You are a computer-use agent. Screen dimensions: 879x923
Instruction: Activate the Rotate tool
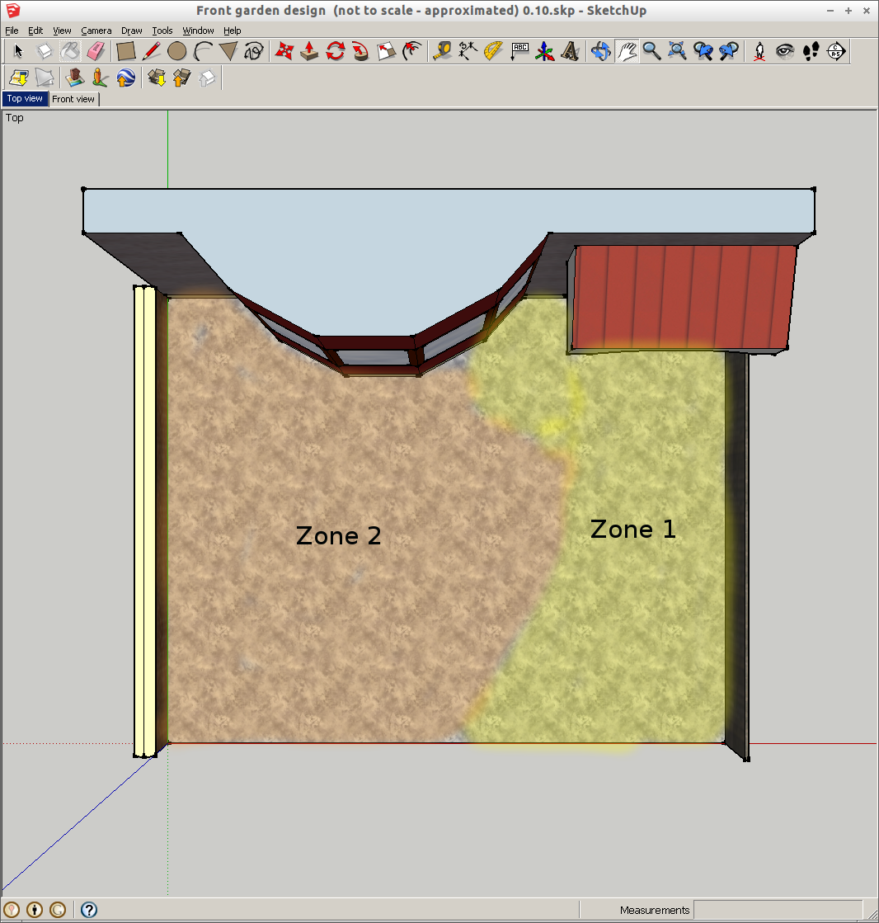pos(335,51)
